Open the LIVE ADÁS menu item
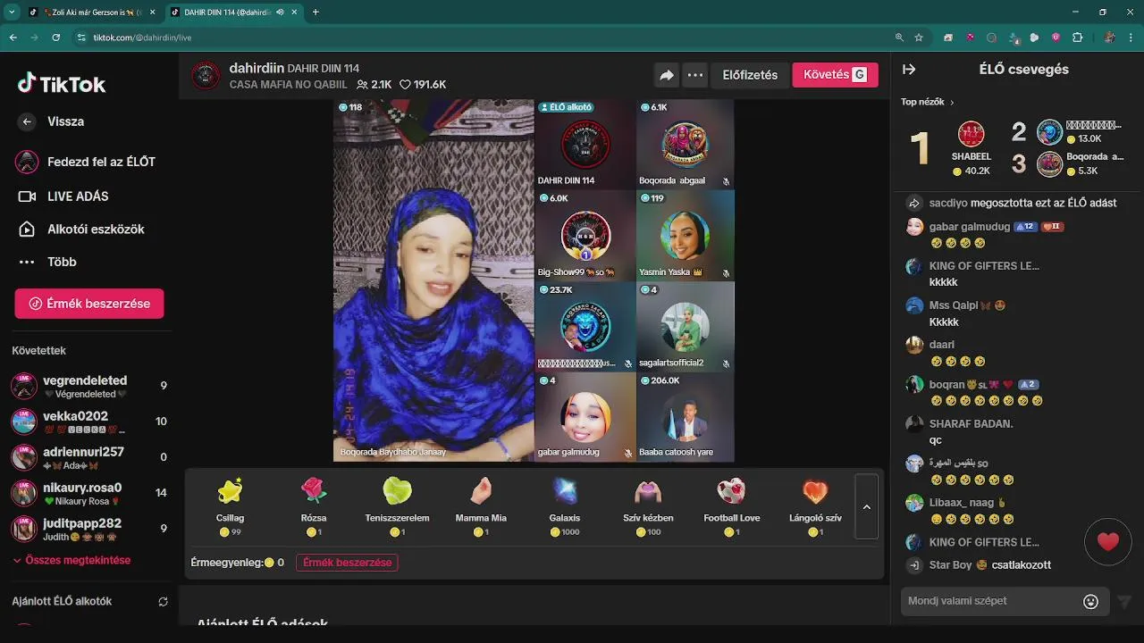This screenshot has height=643, width=1144. [63, 196]
